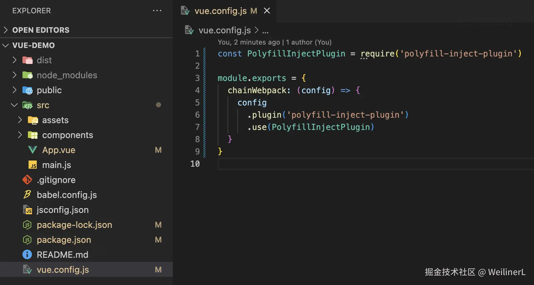Select the vue.config.js editor tab
This screenshot has height=285, width=534.
coord(225,11)
